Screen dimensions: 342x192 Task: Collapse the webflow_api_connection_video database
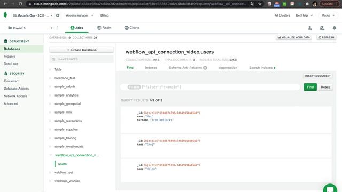click(51, 155)
